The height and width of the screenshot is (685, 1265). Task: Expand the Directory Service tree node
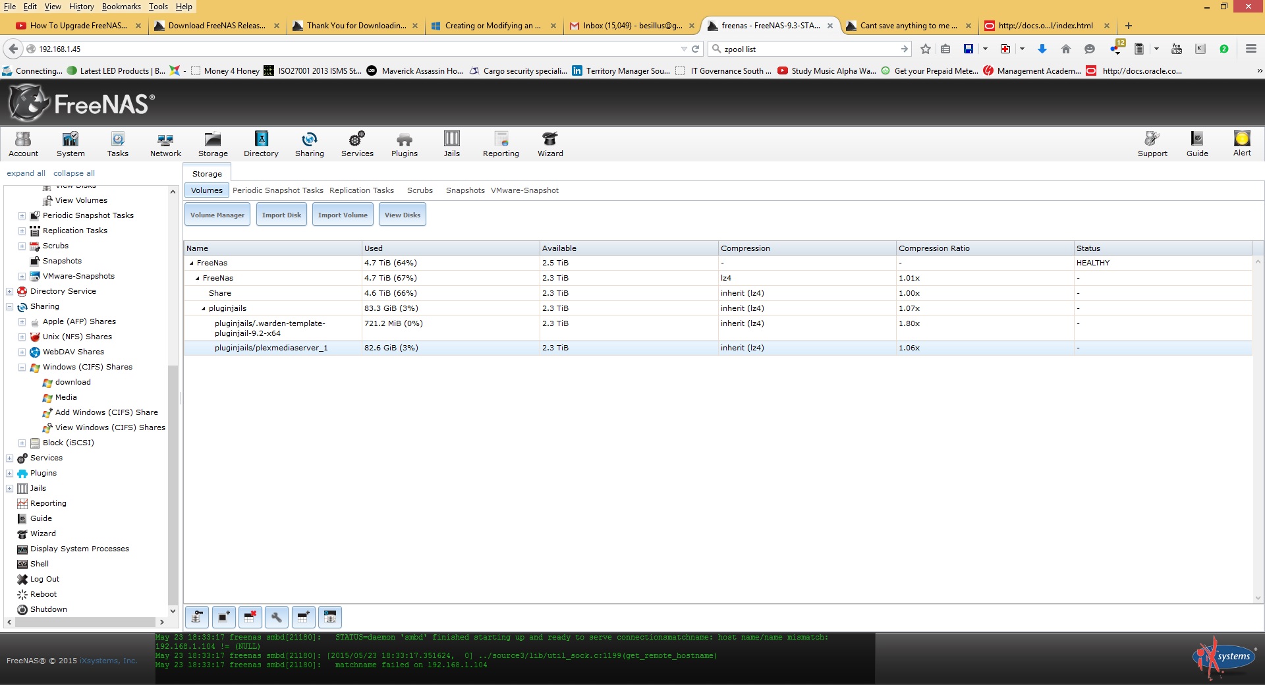pyautogui.click(x=9, y=292)
